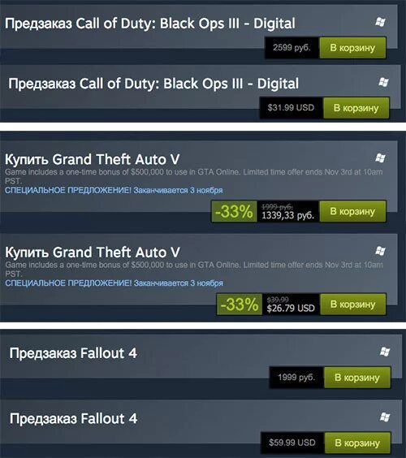
Task: Click the -33% badge beside 1339,33 руб.
Action: point(234,211)
